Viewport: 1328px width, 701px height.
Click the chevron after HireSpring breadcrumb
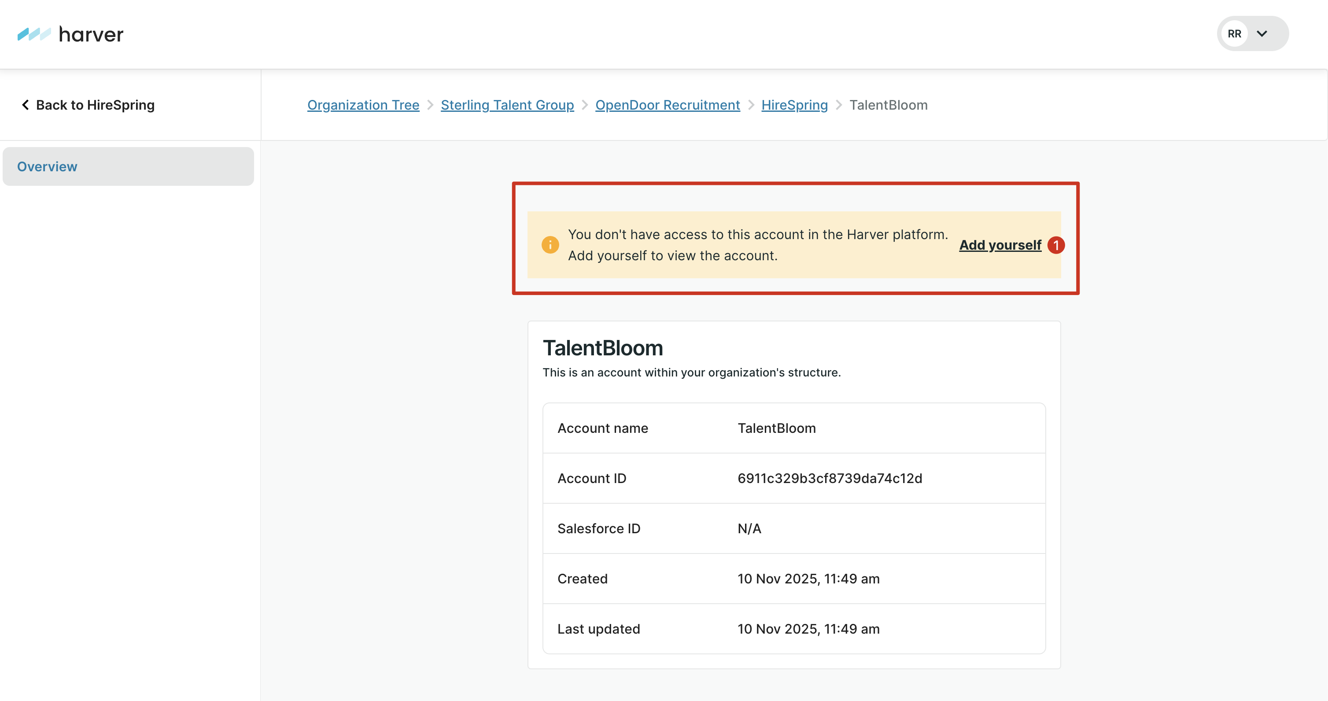839,105
